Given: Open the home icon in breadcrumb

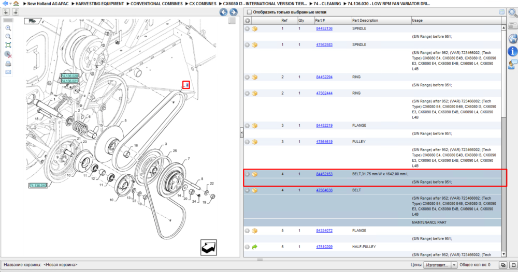Looking at the screenshot, I should 16,3.
